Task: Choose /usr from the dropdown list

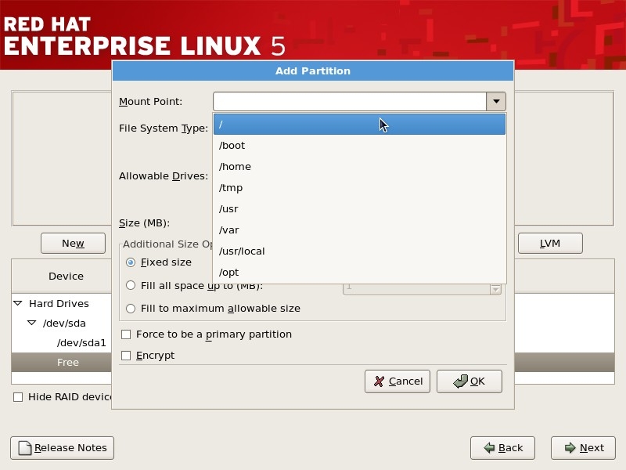Action: [359, 209]
